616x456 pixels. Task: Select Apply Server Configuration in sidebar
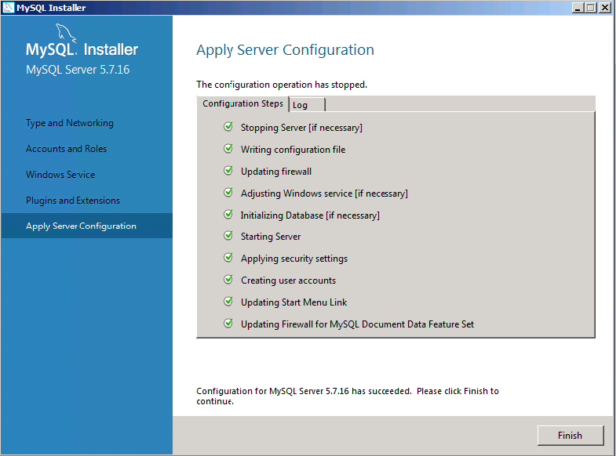87,226
